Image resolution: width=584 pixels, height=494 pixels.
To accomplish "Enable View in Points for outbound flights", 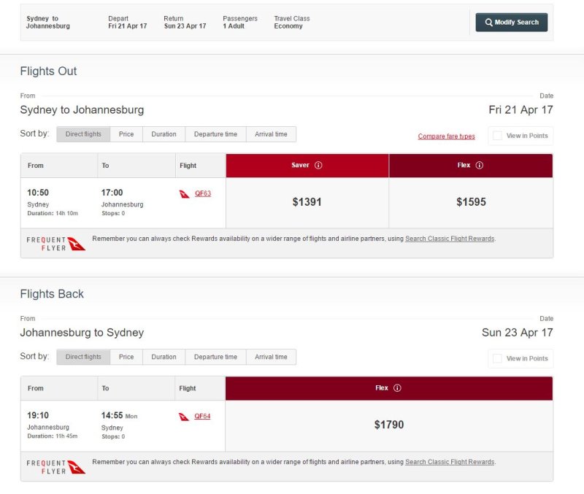I will [497, 136].
